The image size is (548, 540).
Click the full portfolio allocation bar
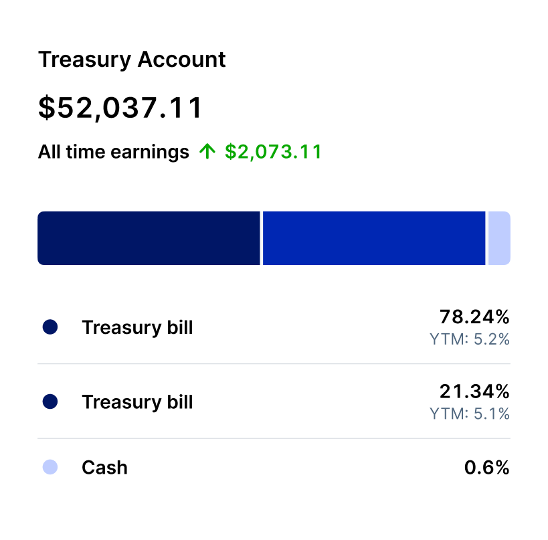tap(274, 238)
